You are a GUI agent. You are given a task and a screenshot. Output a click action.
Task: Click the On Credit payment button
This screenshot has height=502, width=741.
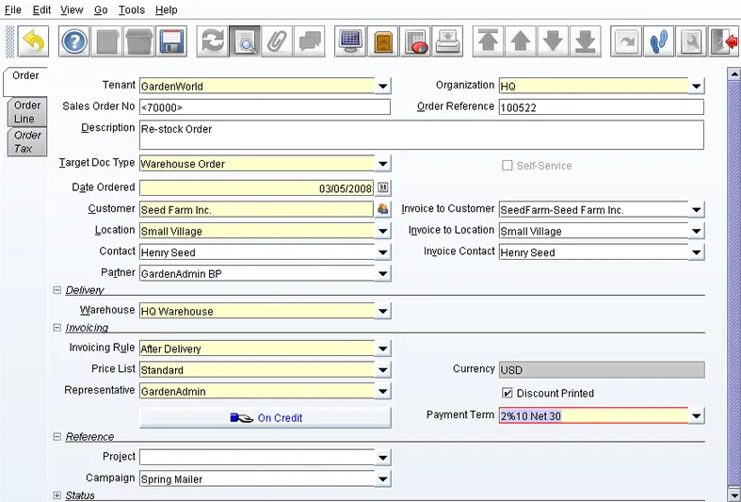pyautogui.click(x=266, y=418)
